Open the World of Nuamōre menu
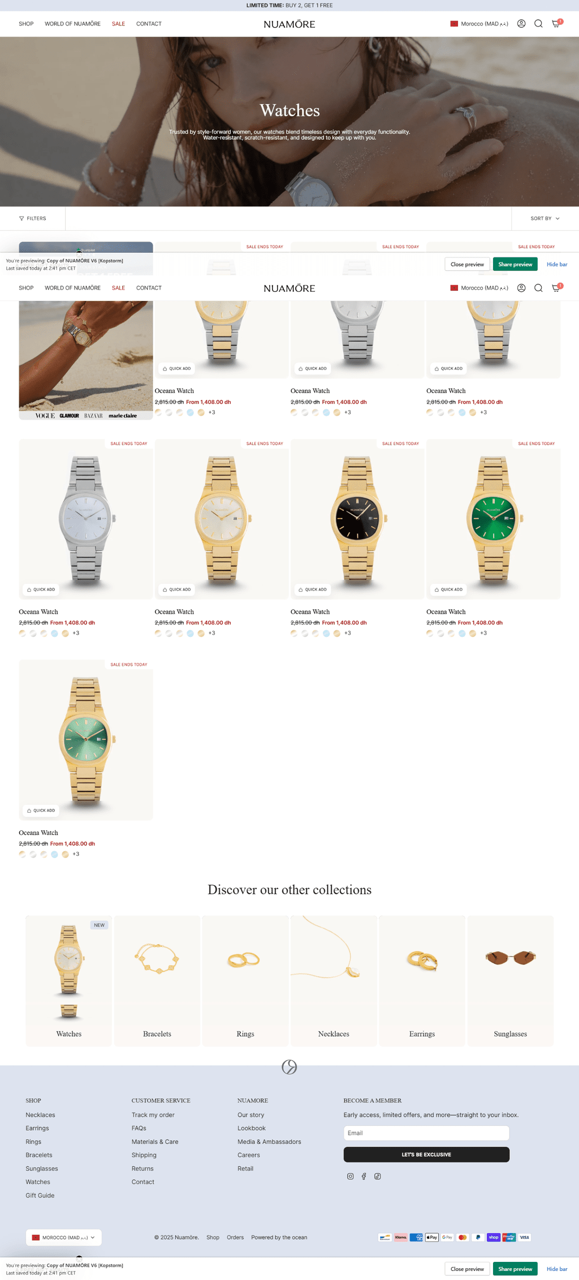This screenshot has width=579, height=1280. 72,24
